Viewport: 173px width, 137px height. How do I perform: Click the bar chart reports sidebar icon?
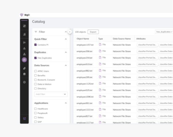[x=24, y=34]
